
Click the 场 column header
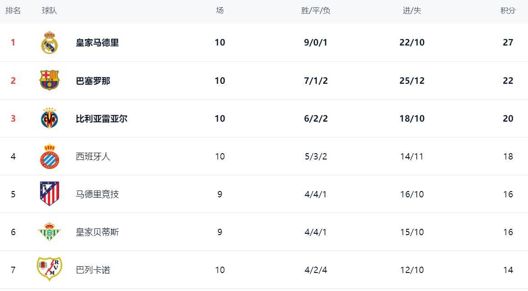click(219, 11)
